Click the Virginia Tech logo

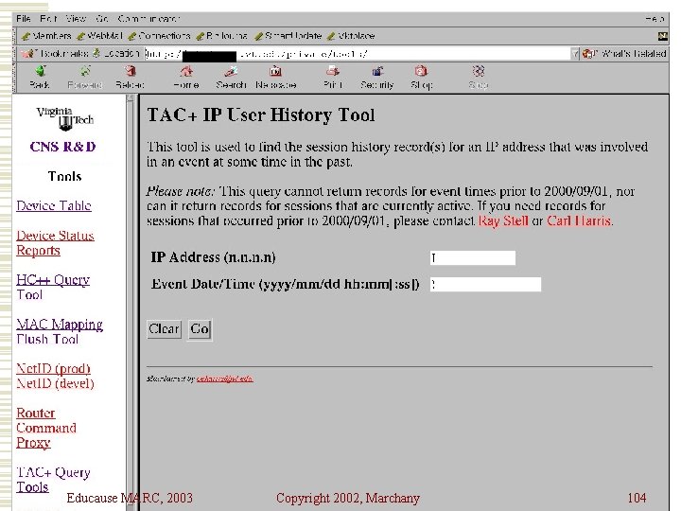pos(65,118)
